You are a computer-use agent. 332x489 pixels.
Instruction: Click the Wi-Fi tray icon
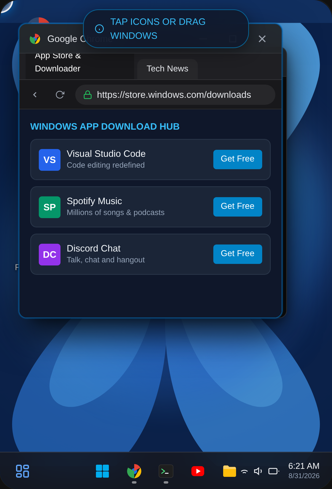point(244,471)
